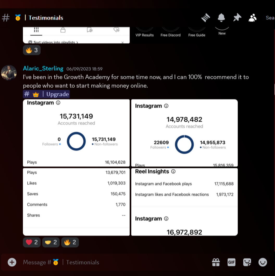Click the heart reaction with count 2

pos(32,242)
